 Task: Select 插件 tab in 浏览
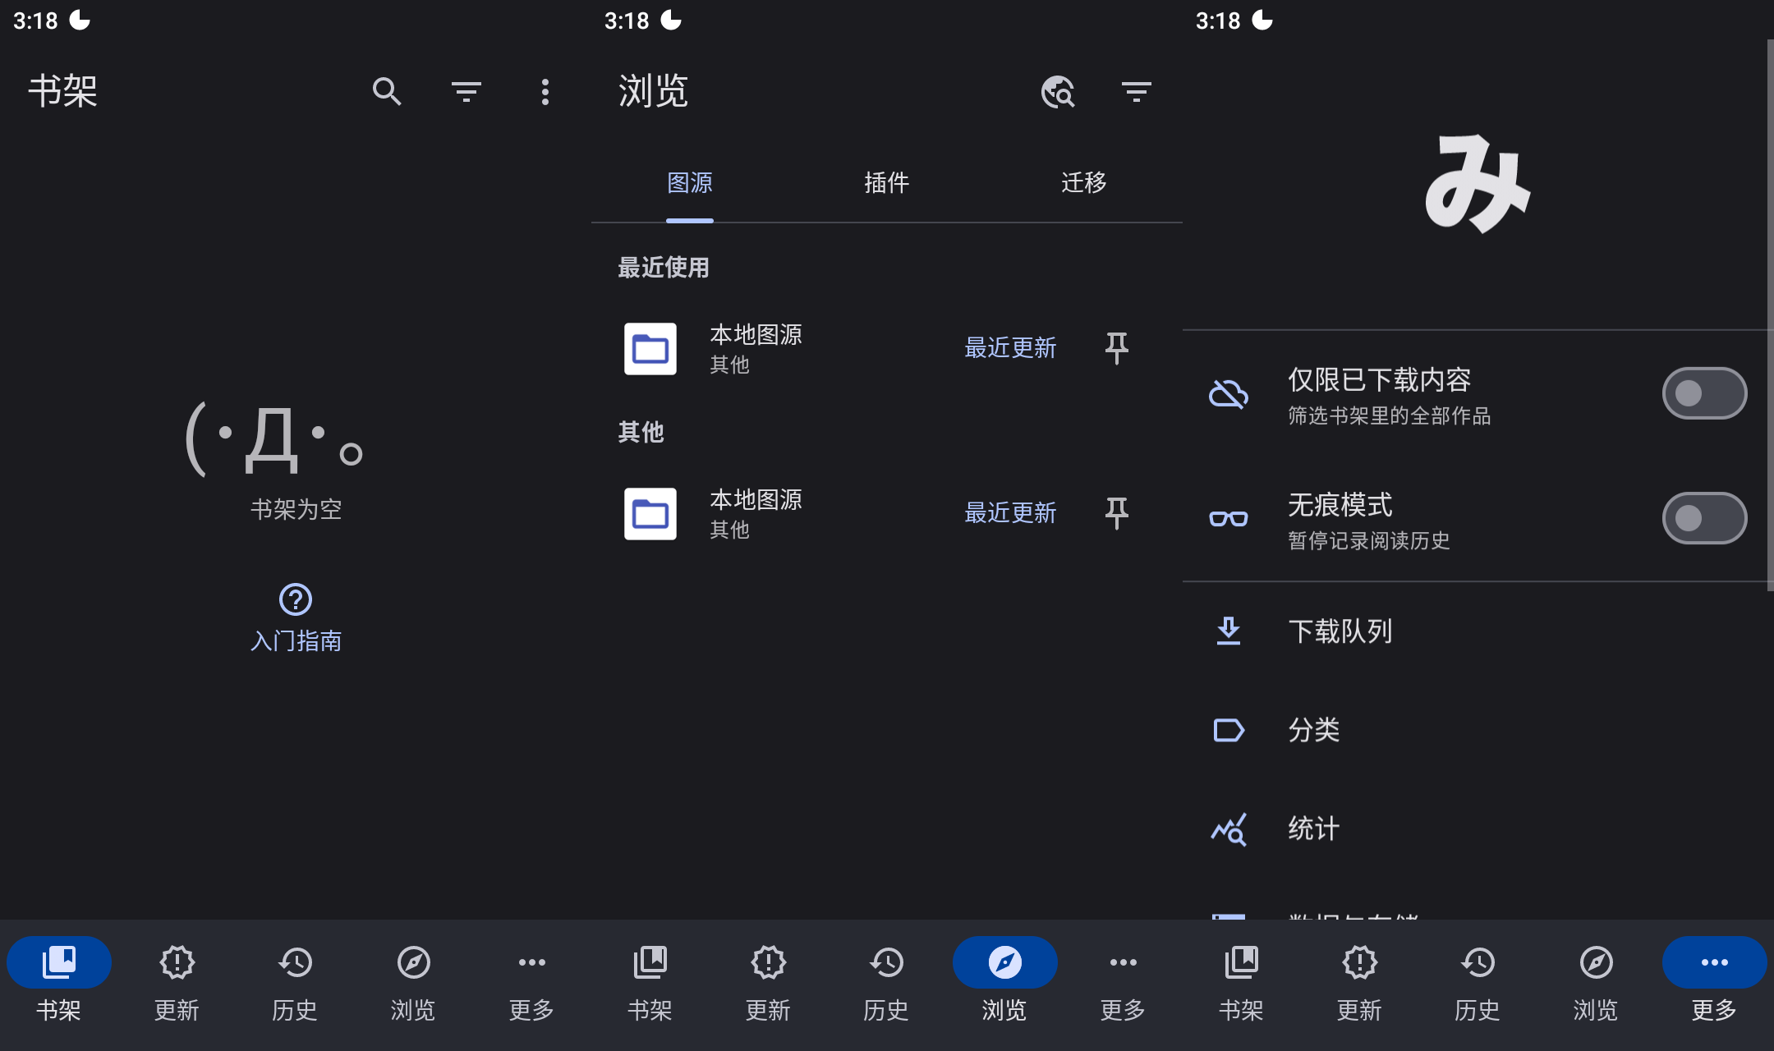(885, 182)
